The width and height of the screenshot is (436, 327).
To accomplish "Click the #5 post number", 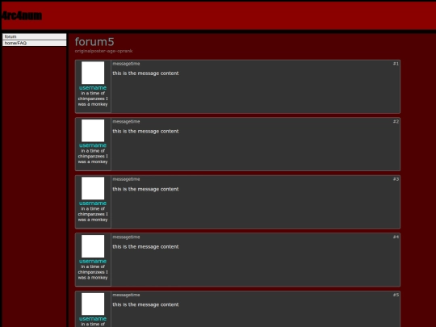I will (396, 295).
